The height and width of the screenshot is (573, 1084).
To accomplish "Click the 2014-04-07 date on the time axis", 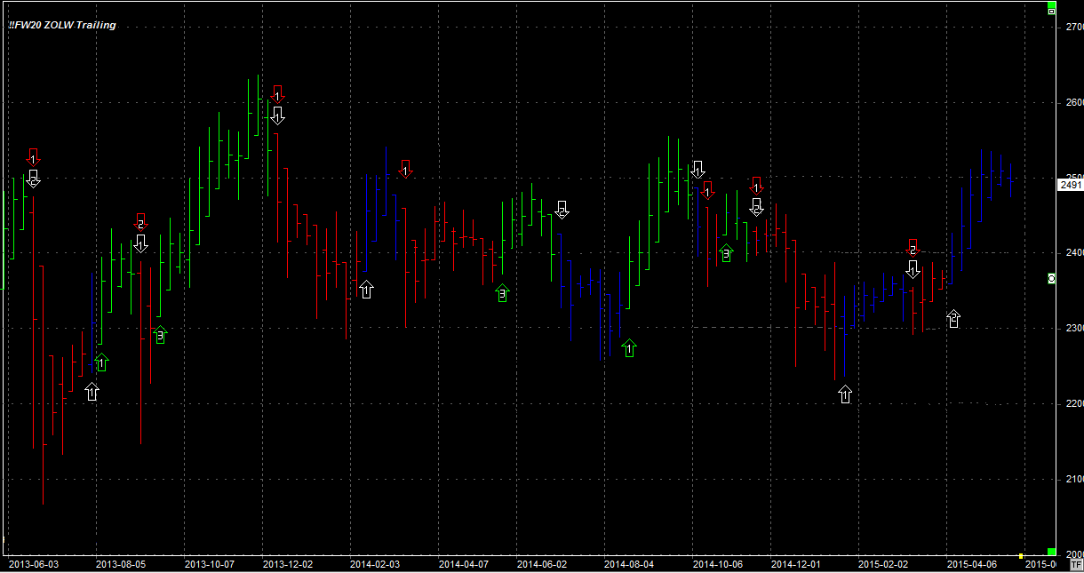I will coord(465,564).
